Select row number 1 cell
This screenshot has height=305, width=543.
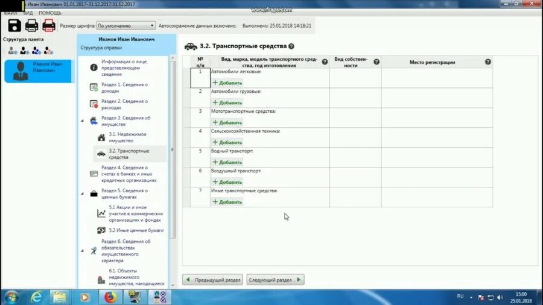click(200, 78)
